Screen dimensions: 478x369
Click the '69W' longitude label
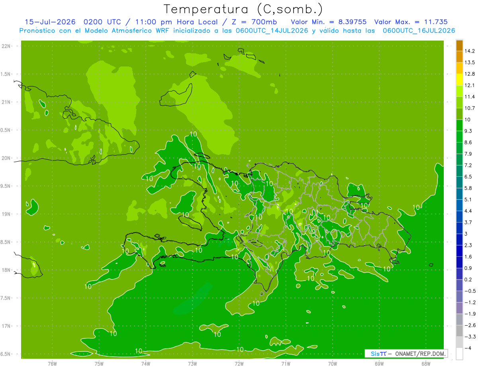tap(379, 364)
